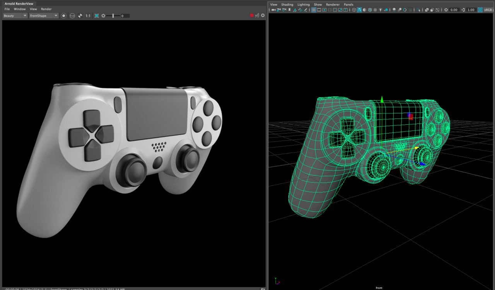Viewport: 495px width, 290px height.
Task: Click the 1:1 zoom button
Action: click(88, 15)
